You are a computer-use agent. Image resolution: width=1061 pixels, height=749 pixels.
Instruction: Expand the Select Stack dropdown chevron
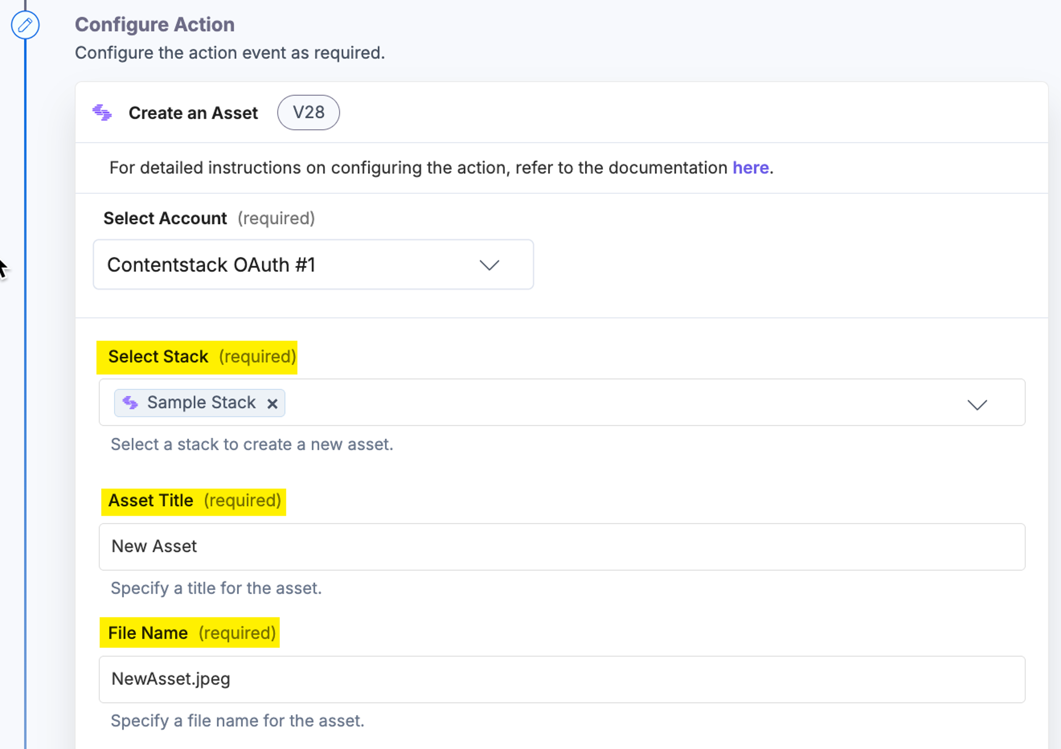977,404
